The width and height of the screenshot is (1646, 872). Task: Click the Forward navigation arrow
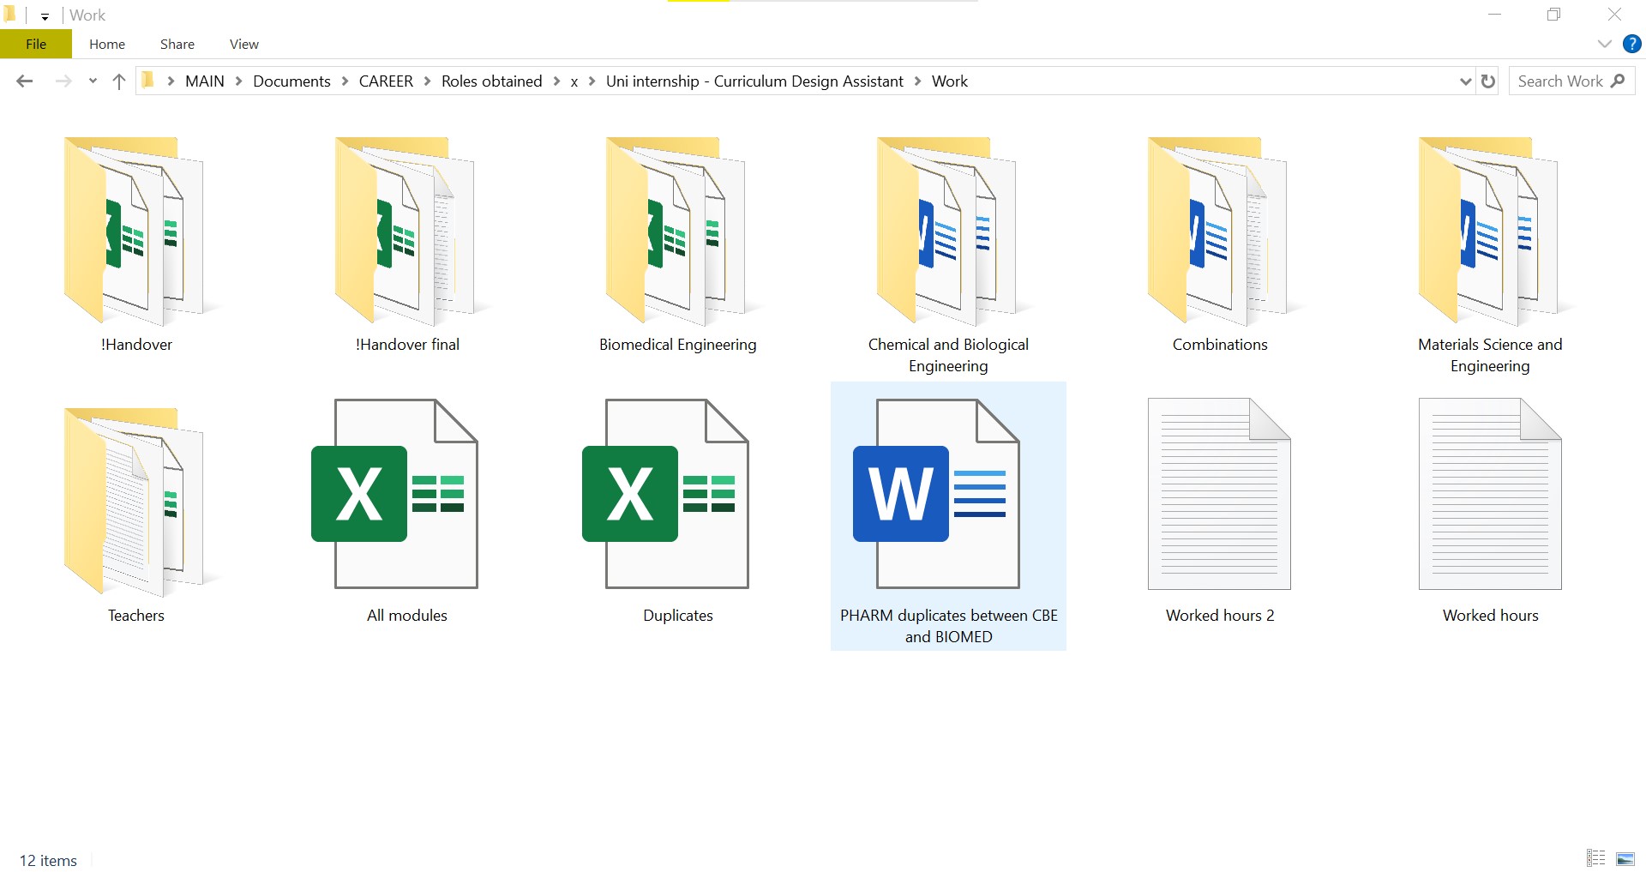pyautogui.click(x=63, y=81)
